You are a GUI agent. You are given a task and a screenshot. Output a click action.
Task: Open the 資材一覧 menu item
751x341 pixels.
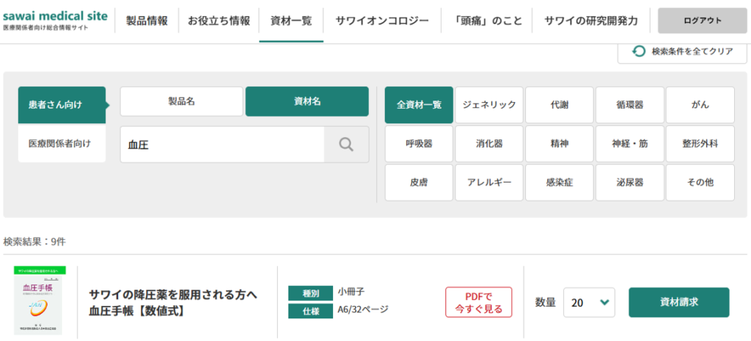pos(291,21)
